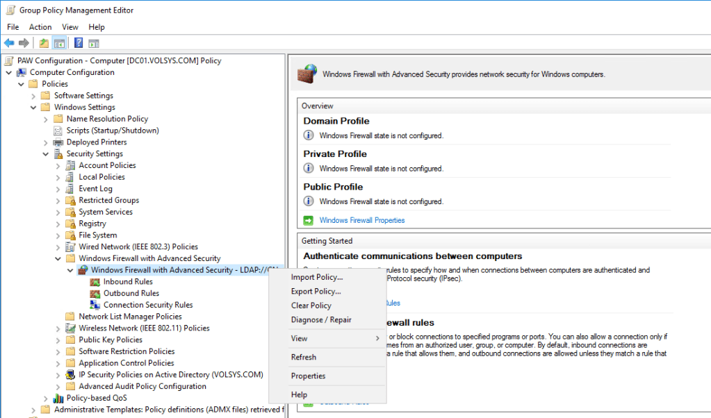Click the Outbound Rules icon in tree
This screenshot has height=418, width=711.
pyautogui.click(x=95, y=294)
